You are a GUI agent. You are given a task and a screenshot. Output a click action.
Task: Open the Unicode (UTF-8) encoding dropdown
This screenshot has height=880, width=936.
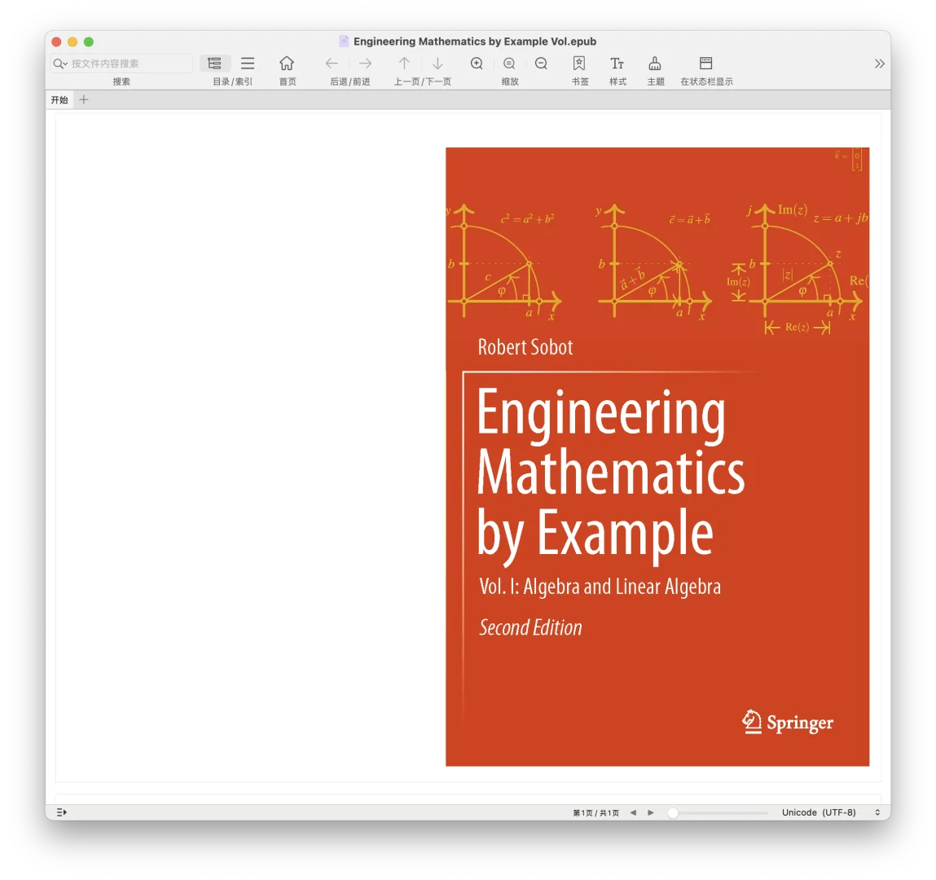click(x=830, y=812)
